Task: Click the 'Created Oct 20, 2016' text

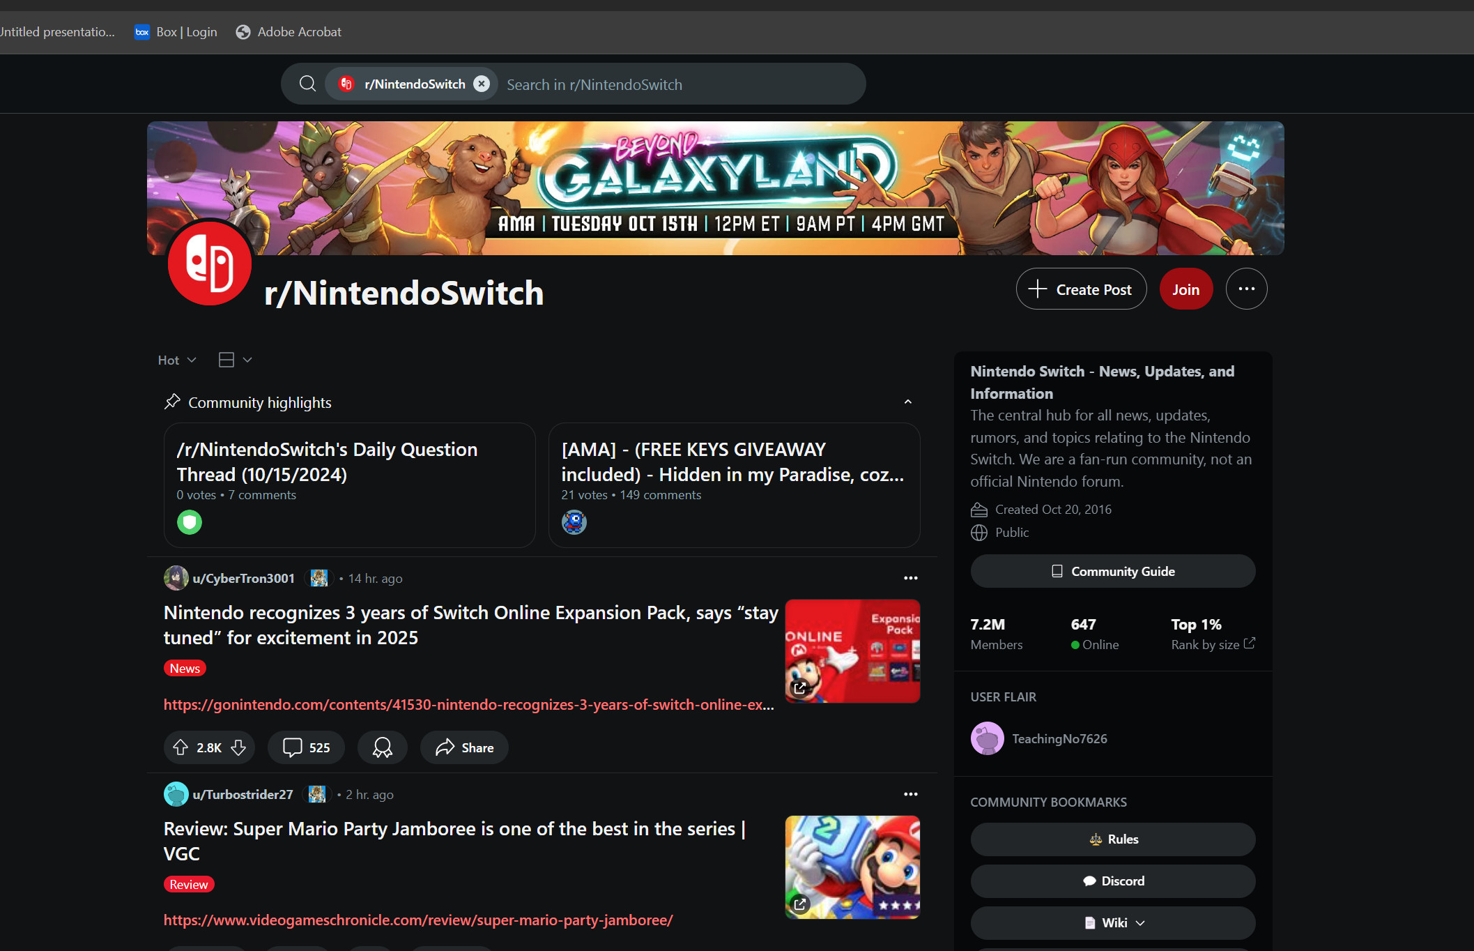Action: pyautogui.click(x=1053, y=510)
